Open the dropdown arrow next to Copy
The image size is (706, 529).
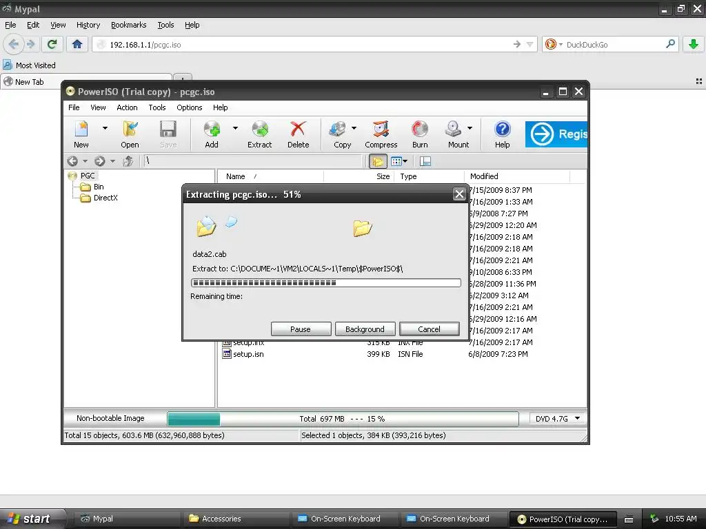pyautogui.click(x=354, y=128)
